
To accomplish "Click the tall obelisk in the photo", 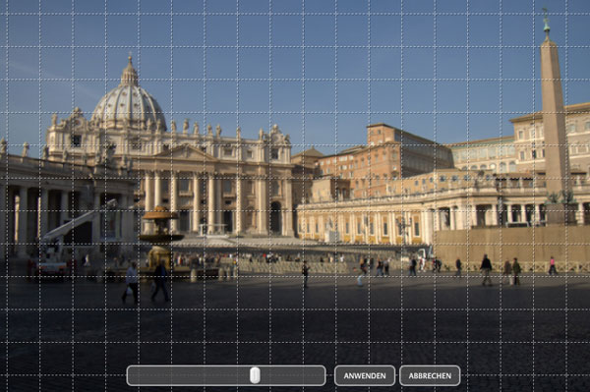I will click(x=554, y=113).
